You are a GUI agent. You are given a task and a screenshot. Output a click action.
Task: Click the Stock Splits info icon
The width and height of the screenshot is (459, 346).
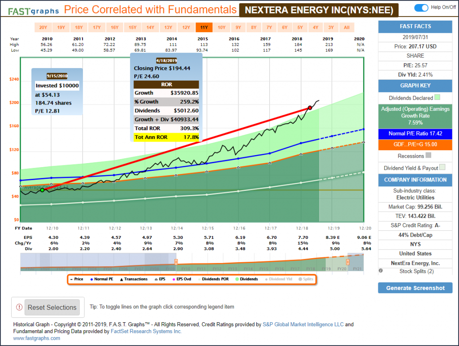(381, 271)
